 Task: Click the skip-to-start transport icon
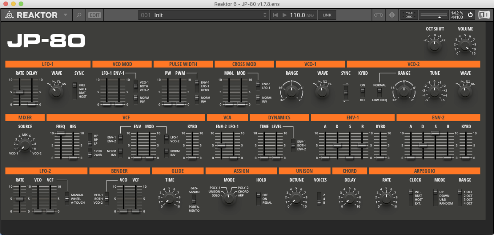click(x=275, y=15)
